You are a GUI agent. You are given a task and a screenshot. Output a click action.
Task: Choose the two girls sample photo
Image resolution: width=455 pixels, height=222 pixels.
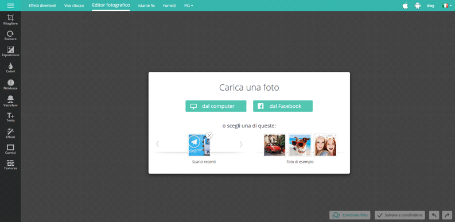point(325,145)
